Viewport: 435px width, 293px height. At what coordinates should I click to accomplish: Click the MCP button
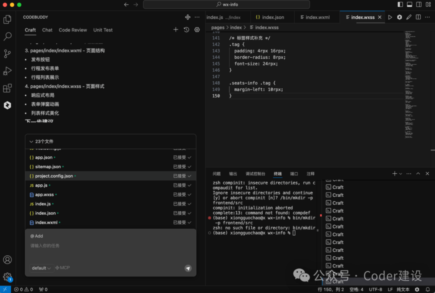pyautogui.click(x=63, y=268)
